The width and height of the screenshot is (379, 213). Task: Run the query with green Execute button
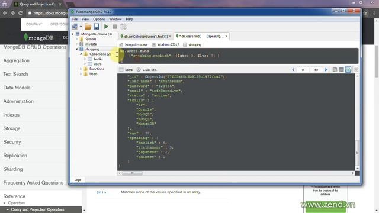coord(106,27)
